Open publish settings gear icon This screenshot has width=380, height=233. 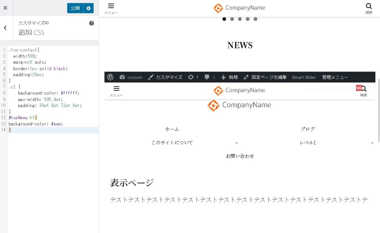pos(88,8)
